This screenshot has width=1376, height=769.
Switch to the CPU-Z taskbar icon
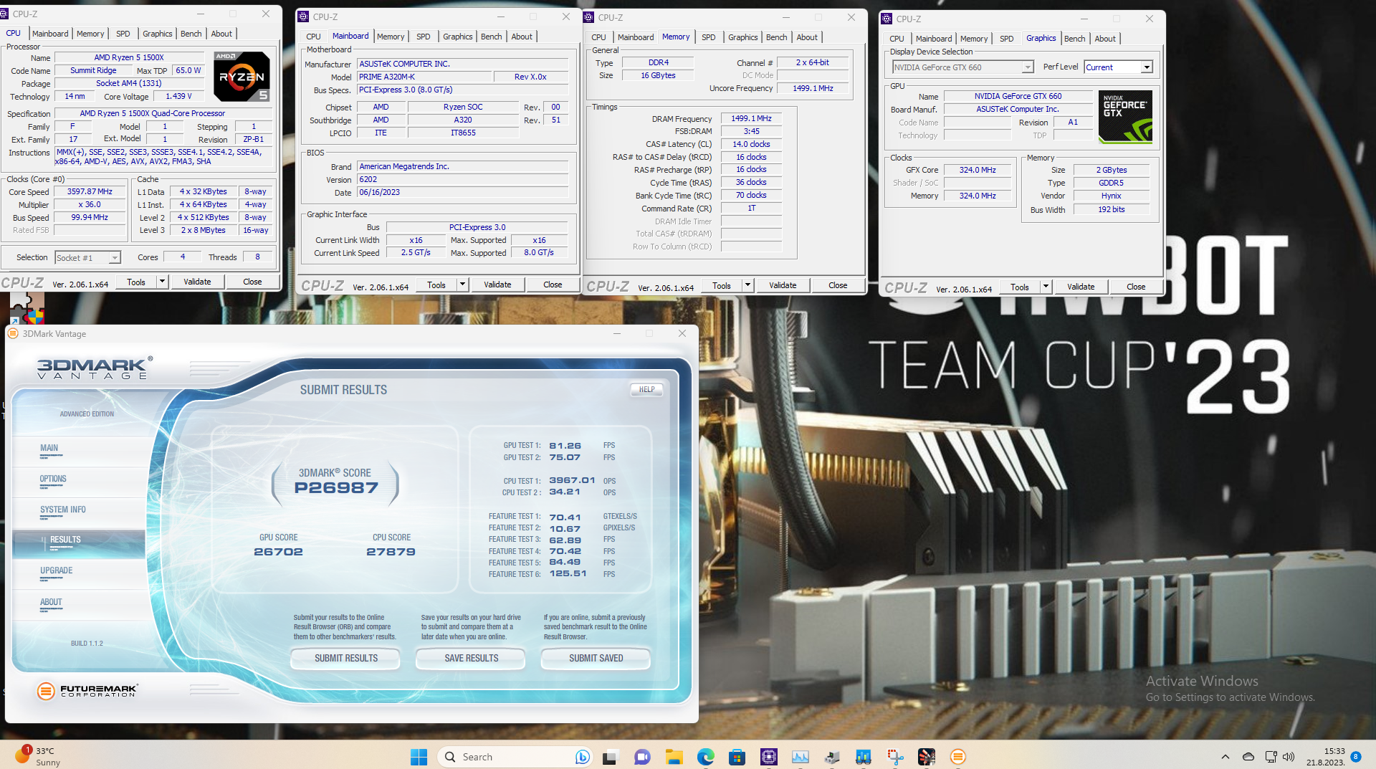point(769,757)
